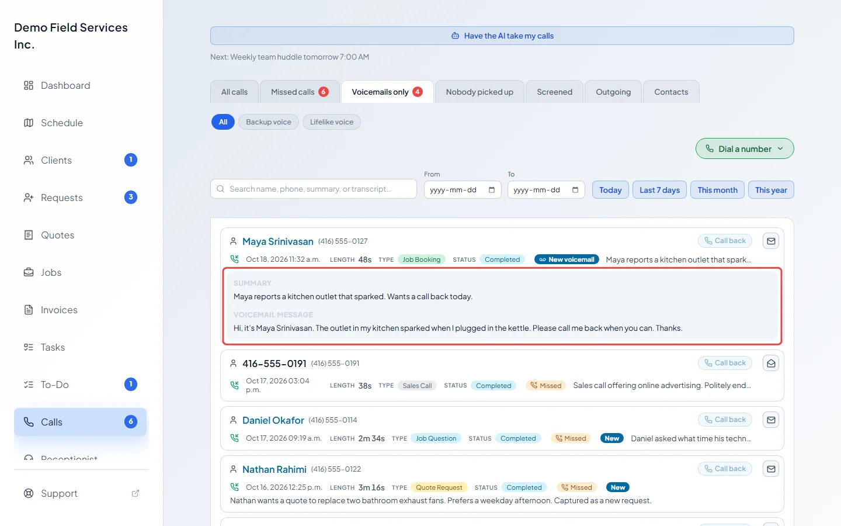Click the Quotes document icon

pyautogui.click(x=29, y=235)
